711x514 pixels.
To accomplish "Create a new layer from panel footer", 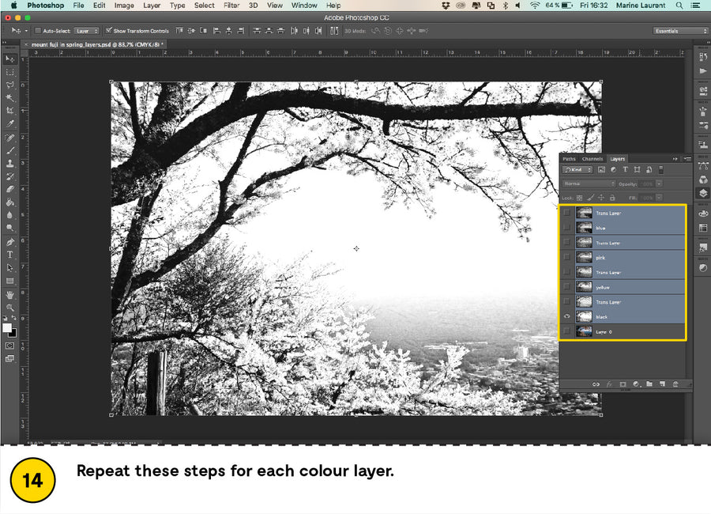I will point(661,384).
